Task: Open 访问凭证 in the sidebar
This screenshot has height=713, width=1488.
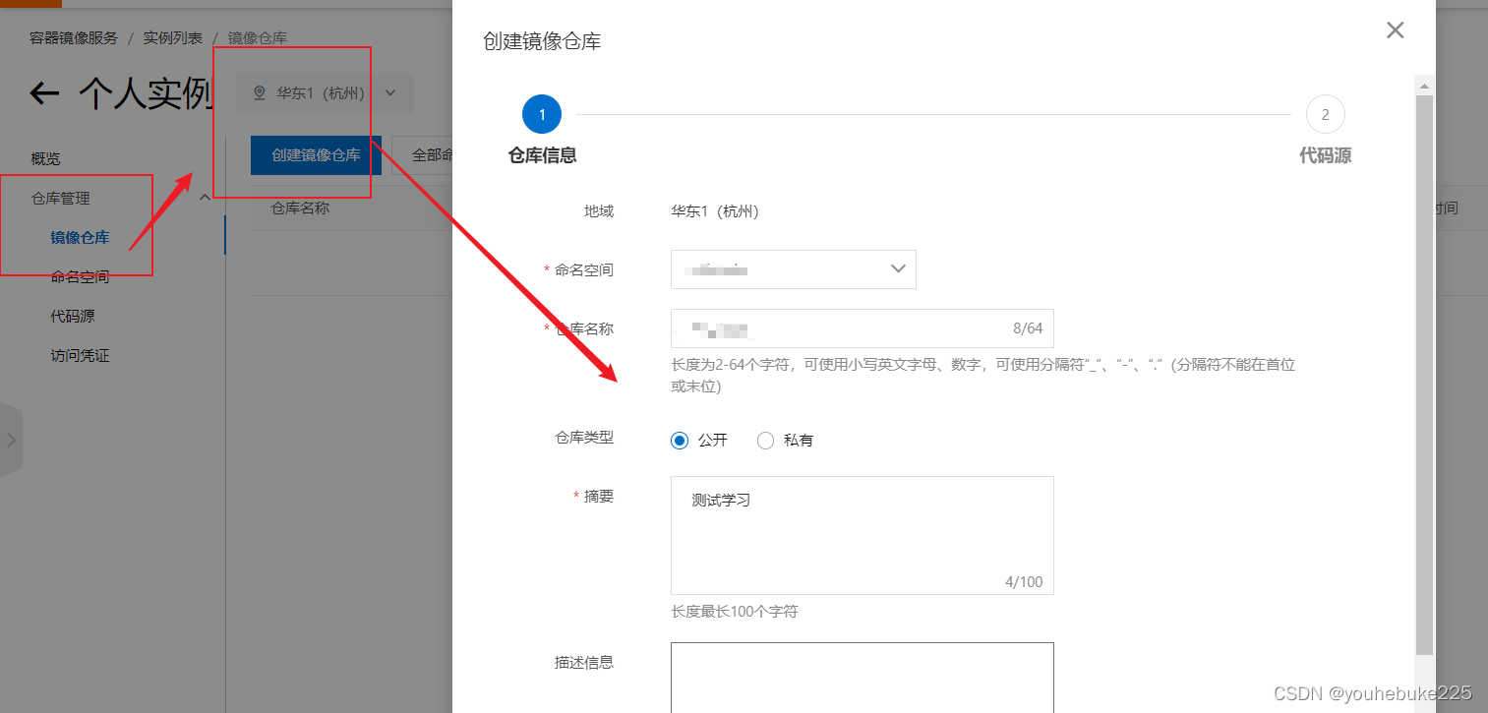Action: coord(80,356)
